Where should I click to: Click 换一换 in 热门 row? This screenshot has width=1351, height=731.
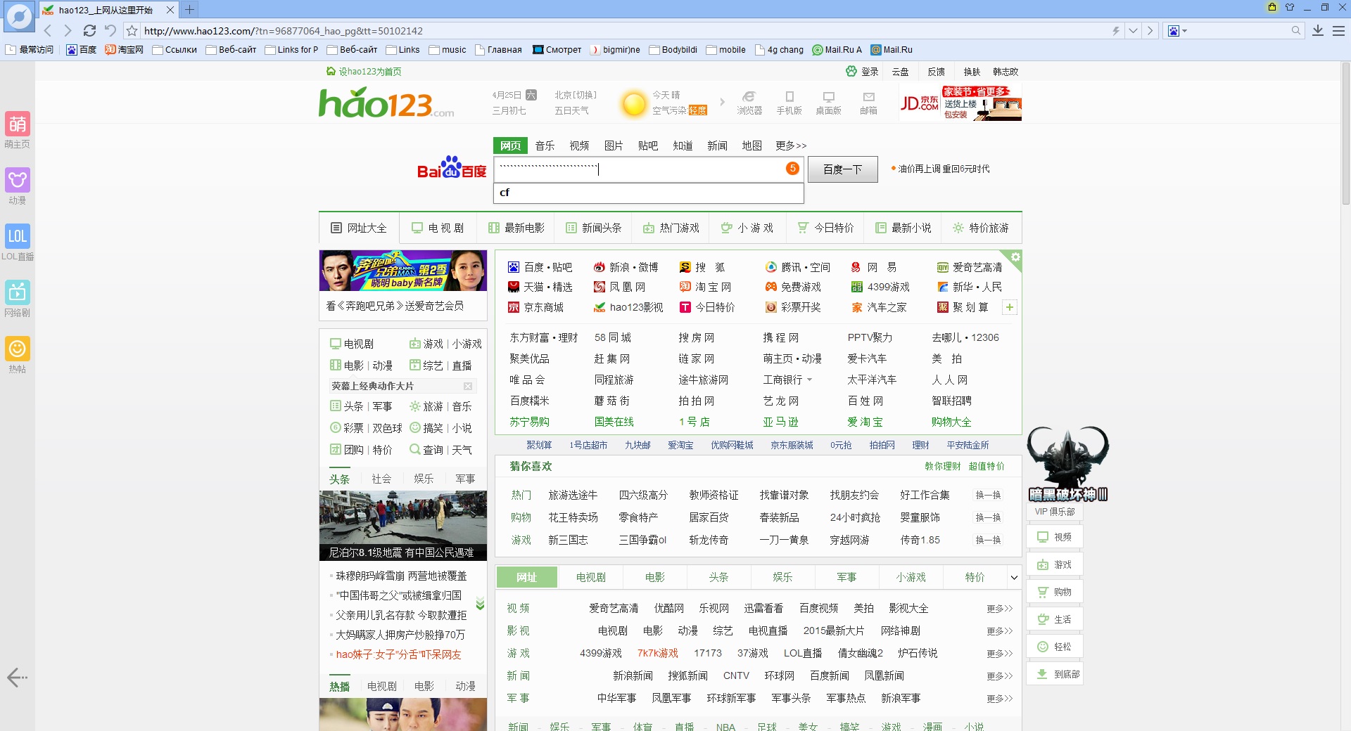pos(988,495)
